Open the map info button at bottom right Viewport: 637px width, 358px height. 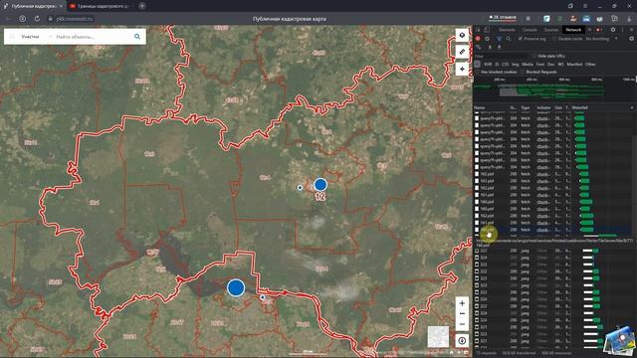(462, 341)
